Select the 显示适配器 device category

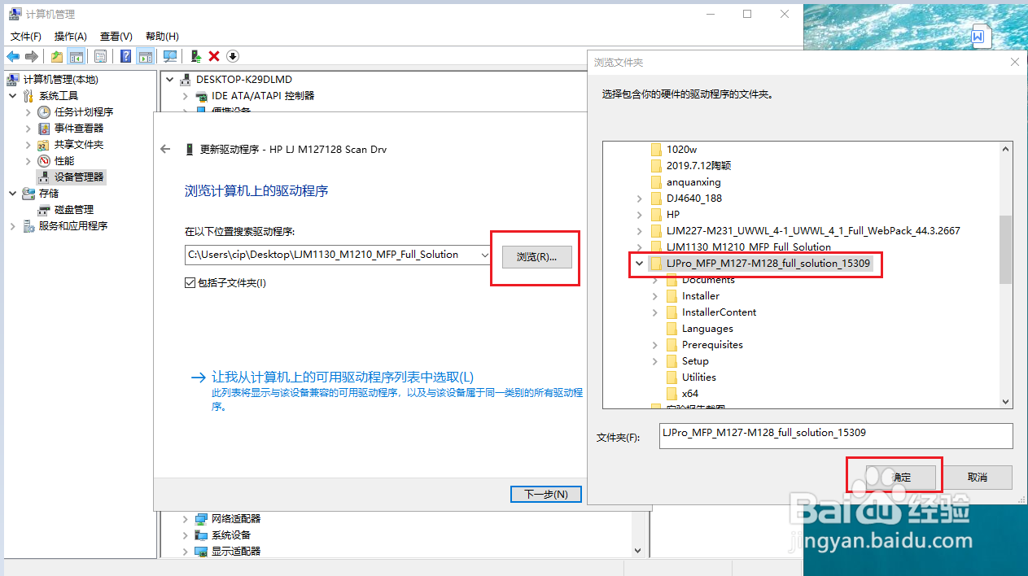pos(236,552)
